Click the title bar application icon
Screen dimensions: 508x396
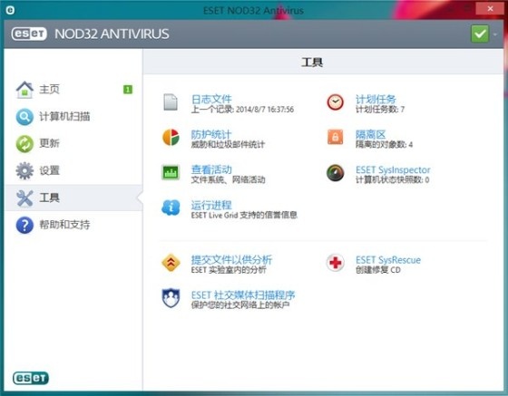(x=10, y=10)
